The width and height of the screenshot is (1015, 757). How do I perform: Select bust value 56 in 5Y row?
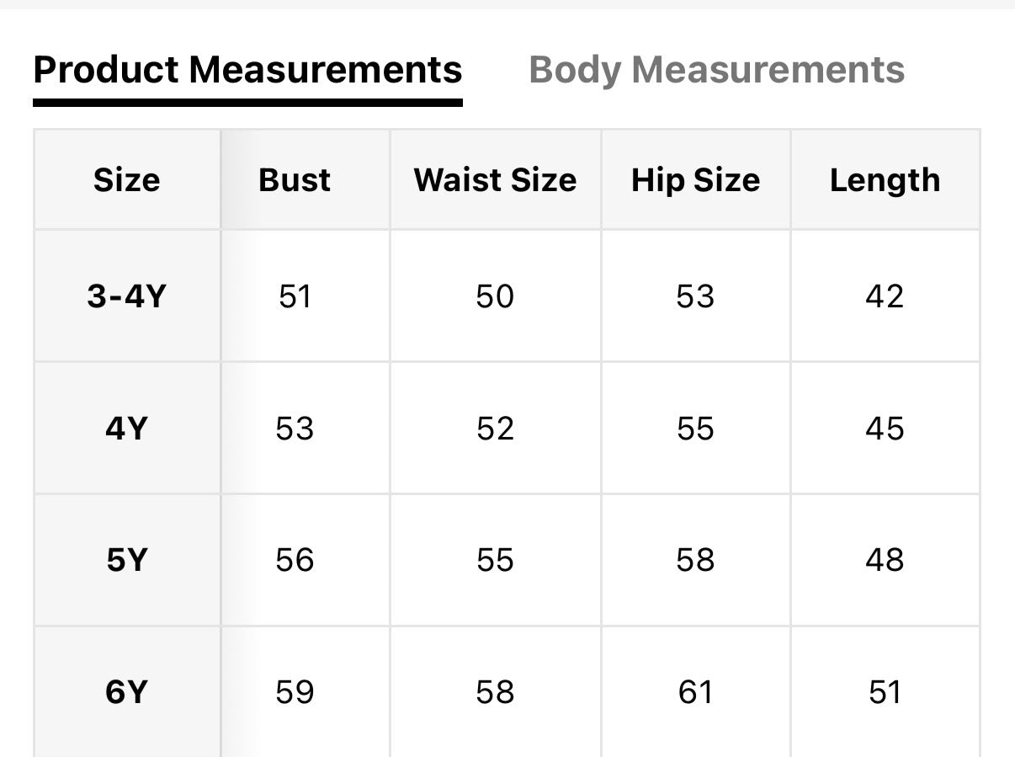(295, 560)
